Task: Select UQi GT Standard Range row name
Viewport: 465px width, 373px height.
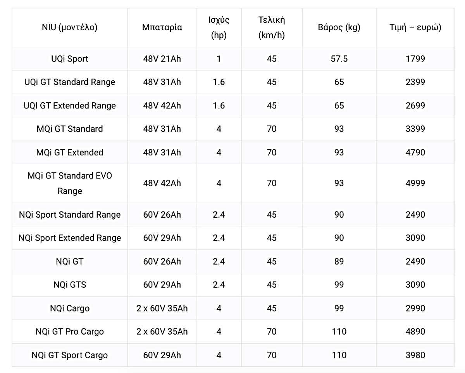Action: point(70,82)
